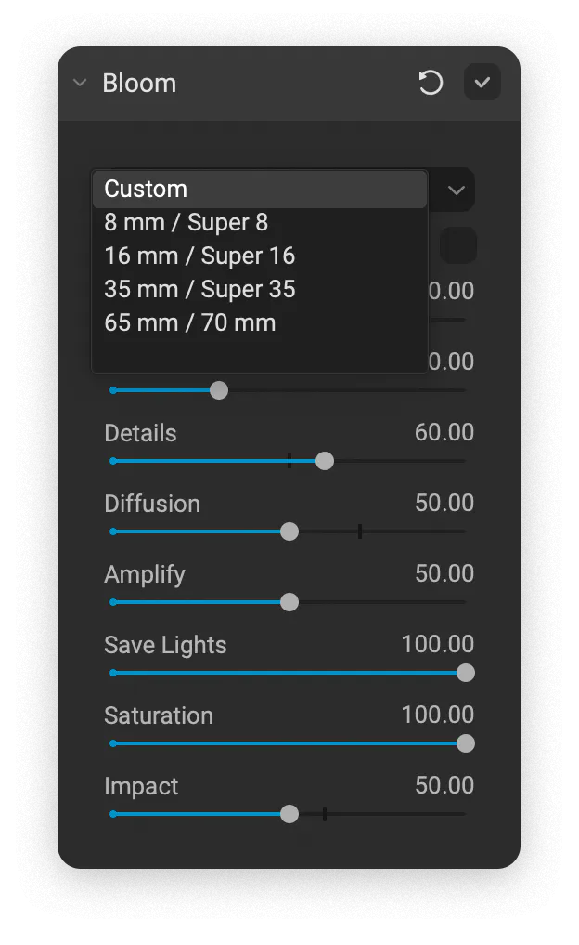579x945 pixels.
Task: Click the Saturation slider handle
Action: [466, 743]
